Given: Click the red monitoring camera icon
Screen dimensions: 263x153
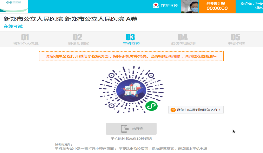Looking at the screenshot, I should click(x=156, y=5).
